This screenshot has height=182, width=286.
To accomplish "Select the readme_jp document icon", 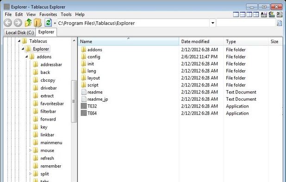I will pyautogui.click(x=84, y=99).
